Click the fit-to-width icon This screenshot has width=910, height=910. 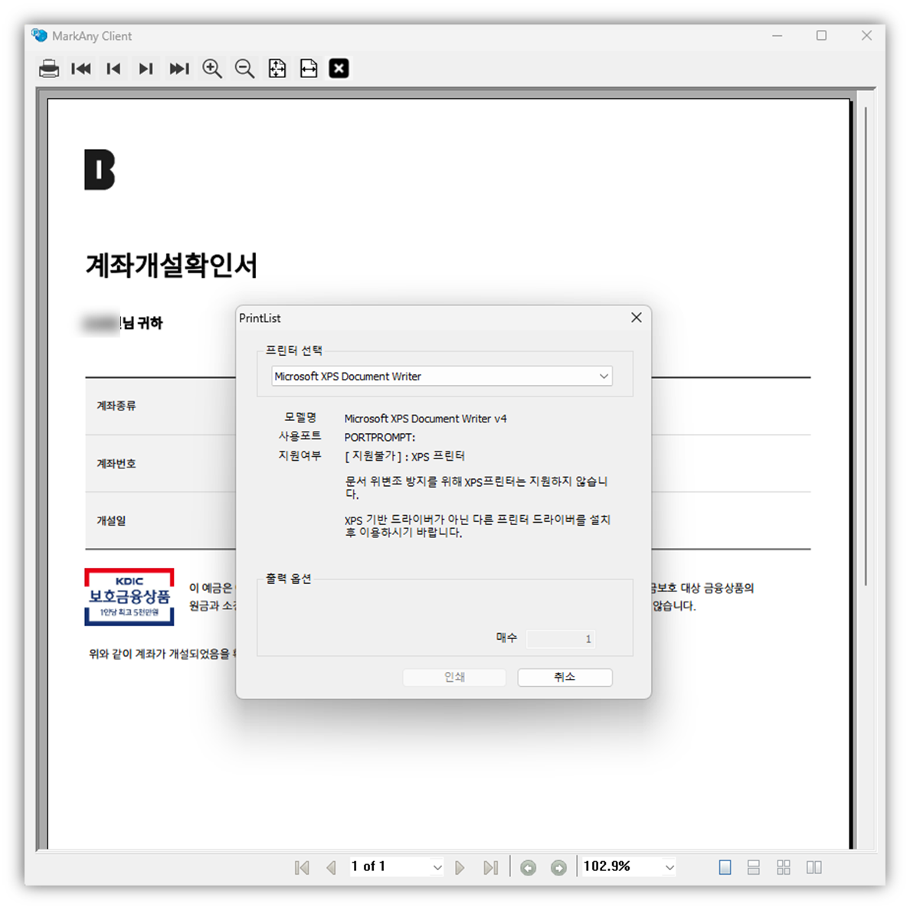click(x=308, y=68)
